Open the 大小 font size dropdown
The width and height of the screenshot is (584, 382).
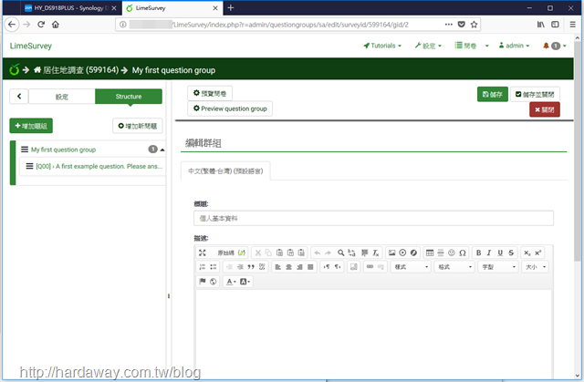point(536,267)
